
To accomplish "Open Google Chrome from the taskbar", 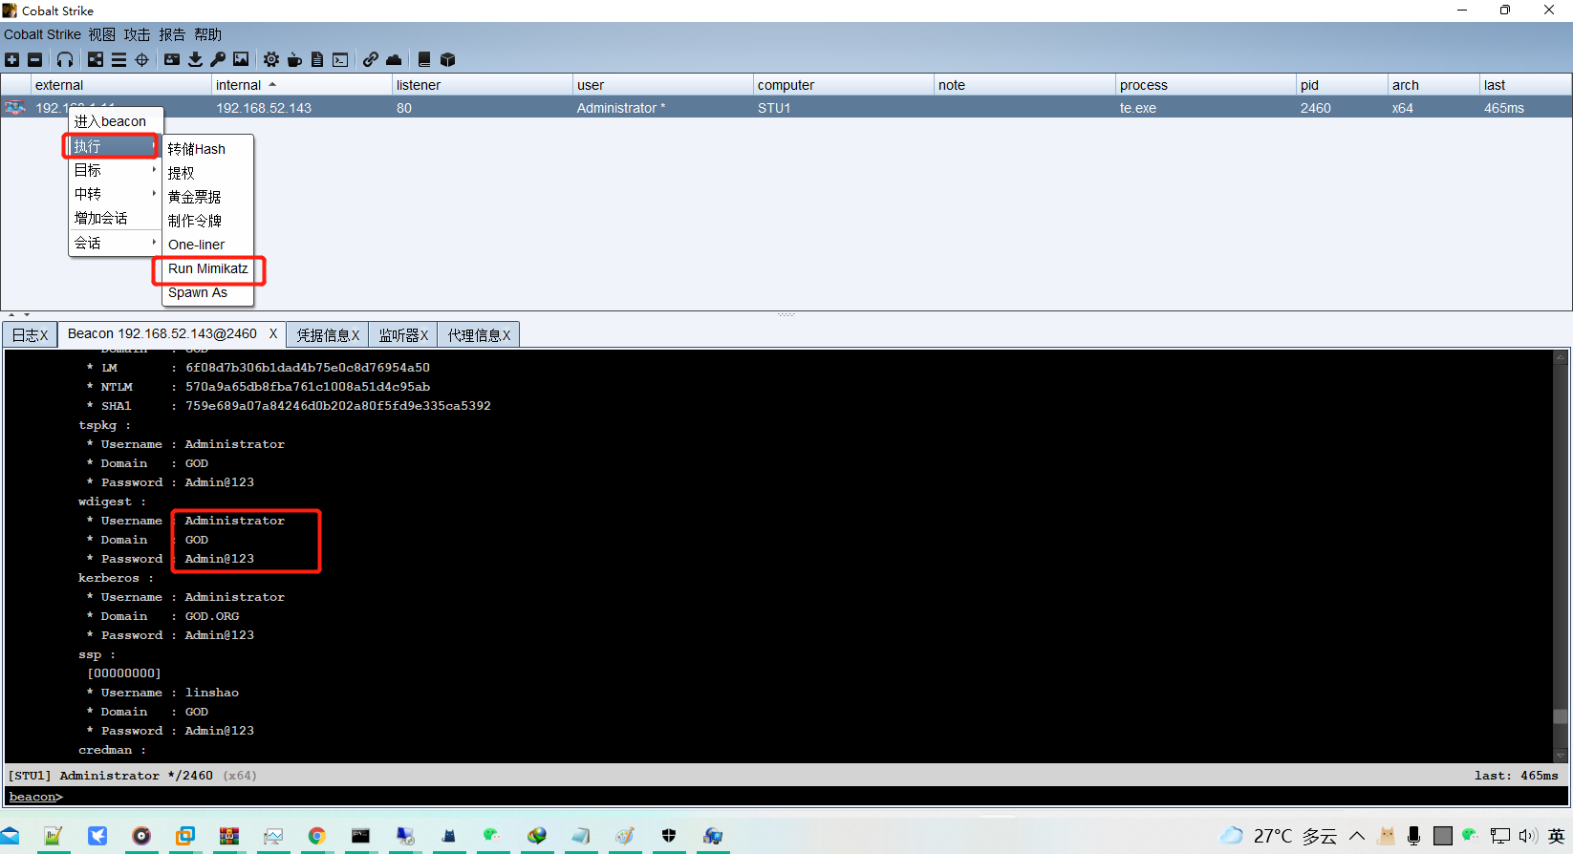I will 316,836.
